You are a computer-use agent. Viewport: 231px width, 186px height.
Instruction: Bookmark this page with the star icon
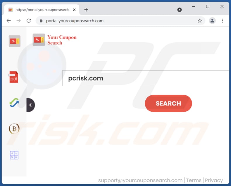[x=200, y=21]
